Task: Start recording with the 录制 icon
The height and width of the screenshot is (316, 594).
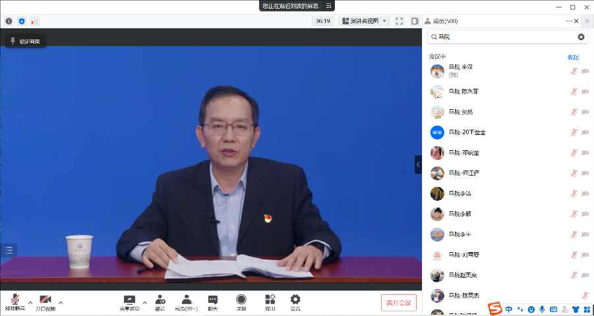Action: pos(241,302)
